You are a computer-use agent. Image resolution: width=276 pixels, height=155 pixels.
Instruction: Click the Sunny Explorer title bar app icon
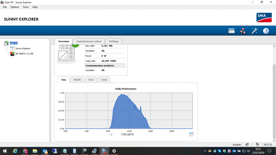[x=2, y=2]
